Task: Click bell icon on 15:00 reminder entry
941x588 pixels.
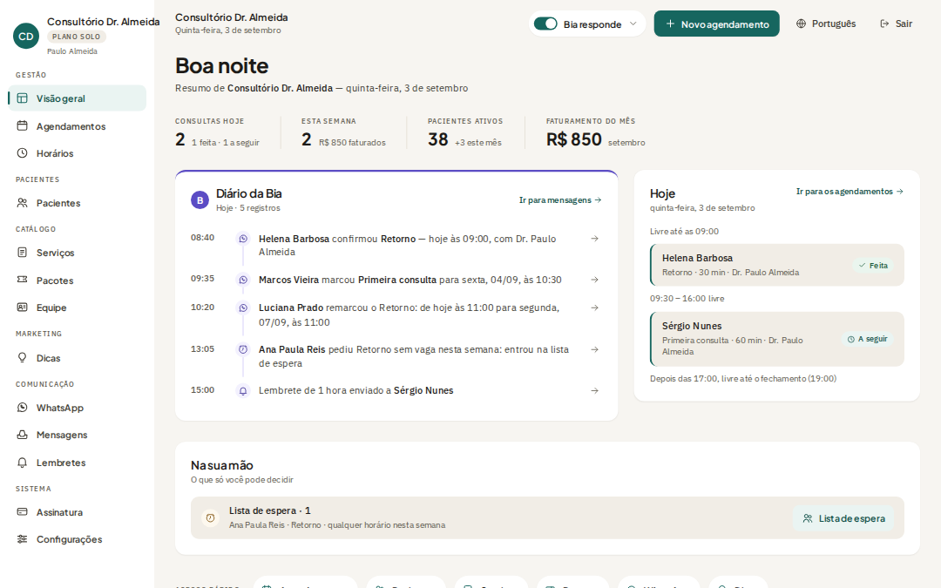Action: [x=243, y=390]
